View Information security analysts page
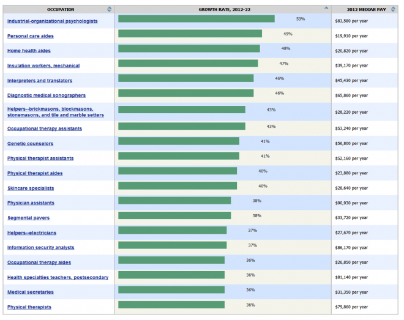The width and height of the screenshot is (404, 320). 41,248
